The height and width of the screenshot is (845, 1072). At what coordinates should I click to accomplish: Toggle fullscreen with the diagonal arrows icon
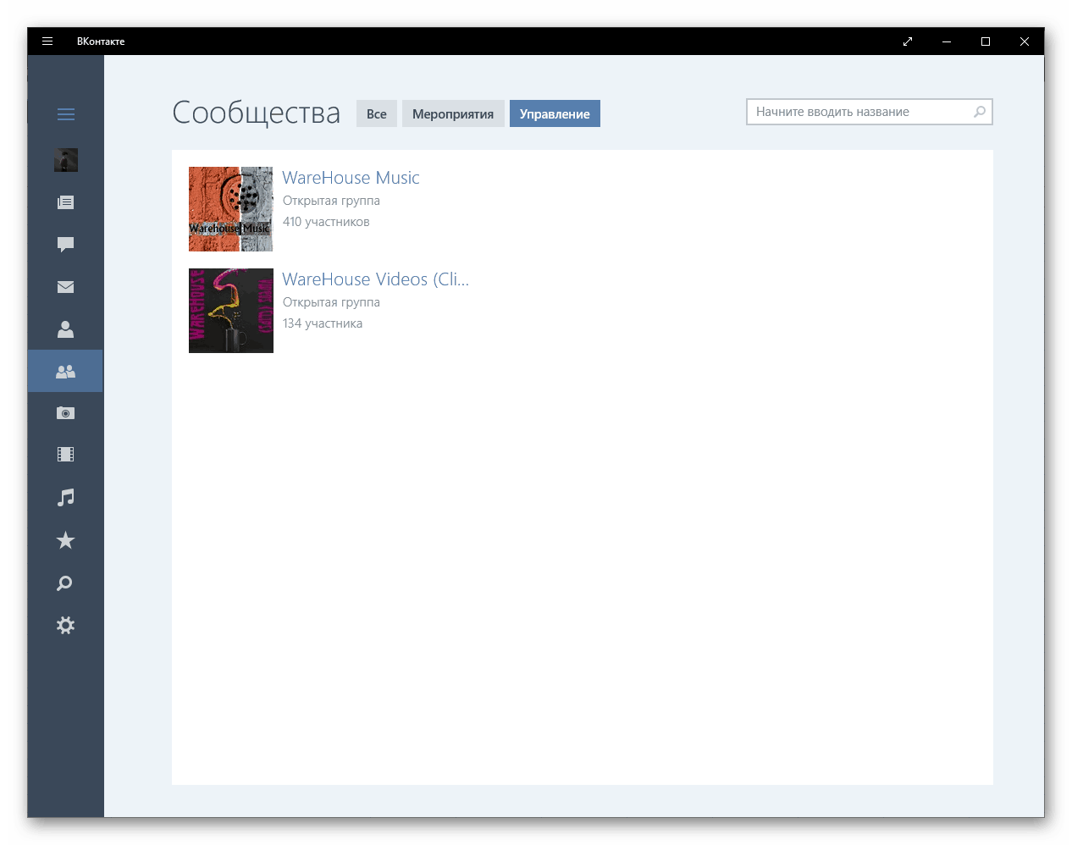click(x=908, y=41)
